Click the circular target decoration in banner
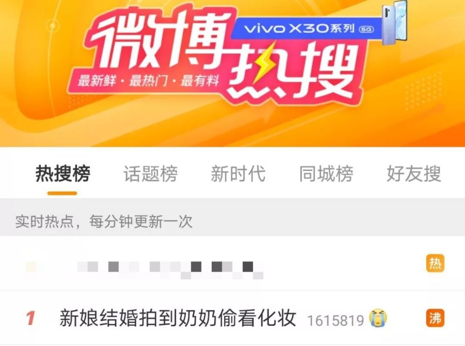The image size is (465, 346). coord(53,26)
